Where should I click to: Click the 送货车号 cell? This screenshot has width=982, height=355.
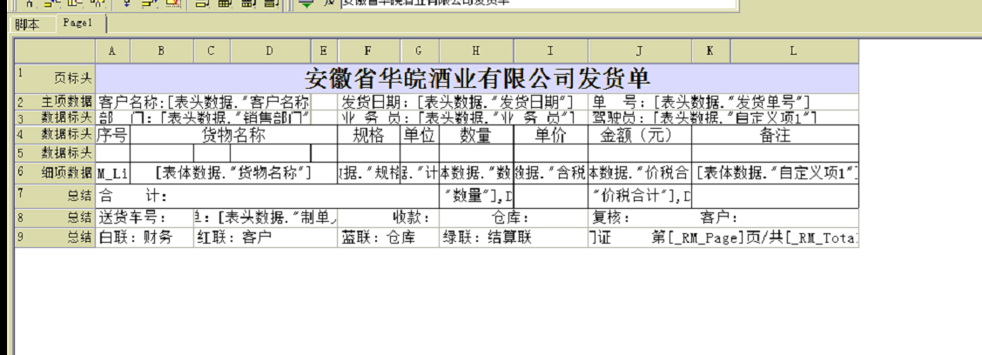[145, 218]
